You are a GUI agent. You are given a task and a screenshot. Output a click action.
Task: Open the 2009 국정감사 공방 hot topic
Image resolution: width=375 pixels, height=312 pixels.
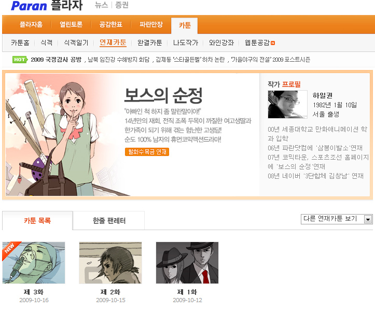56,60
